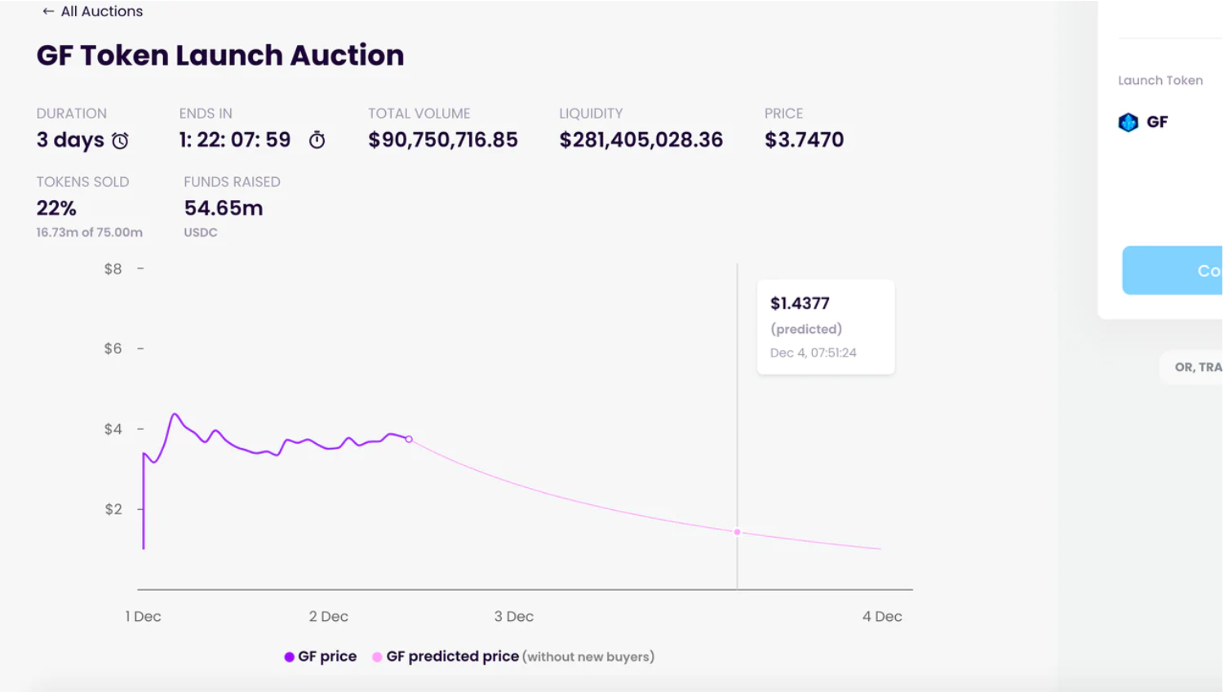Open the All Auctions link
Screen dimensions: 1224x692
101,11
